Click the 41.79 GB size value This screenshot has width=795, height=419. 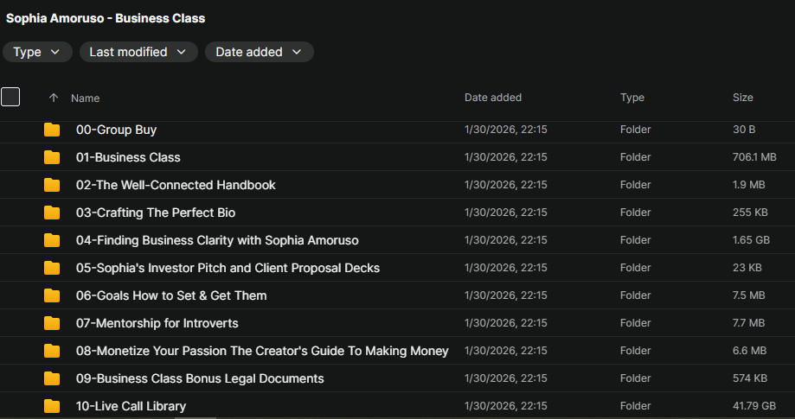(x=754, y=406)
